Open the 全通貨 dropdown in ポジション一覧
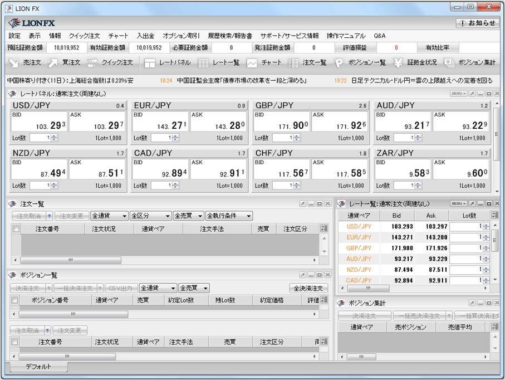This screenshot has width=505, height=380. pos(158,288)
